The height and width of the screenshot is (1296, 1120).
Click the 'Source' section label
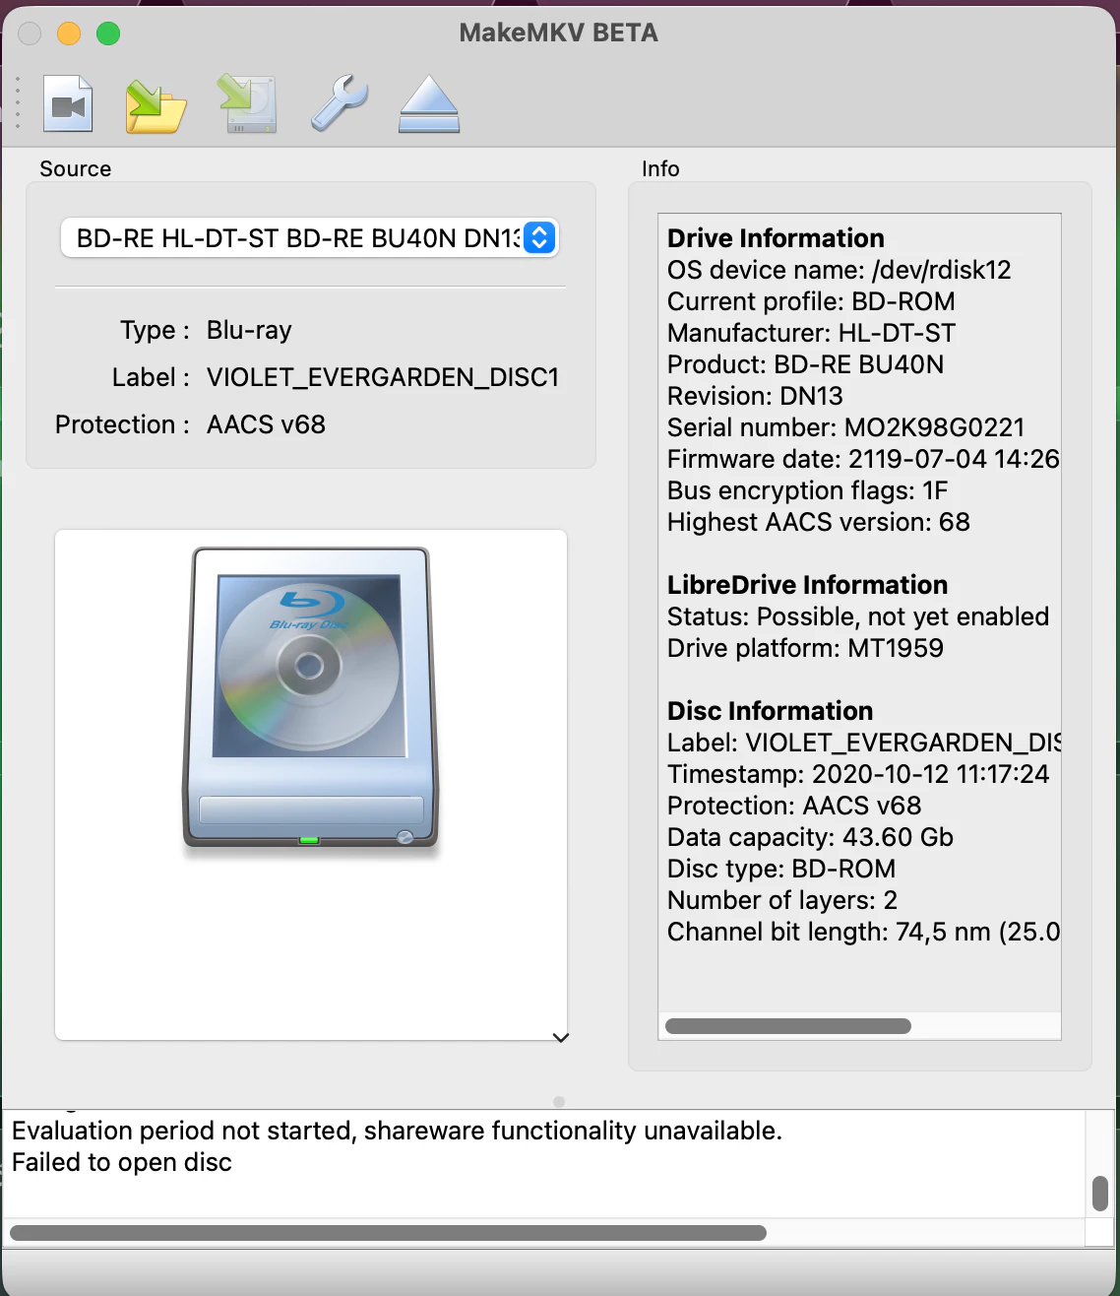point(76,168)
